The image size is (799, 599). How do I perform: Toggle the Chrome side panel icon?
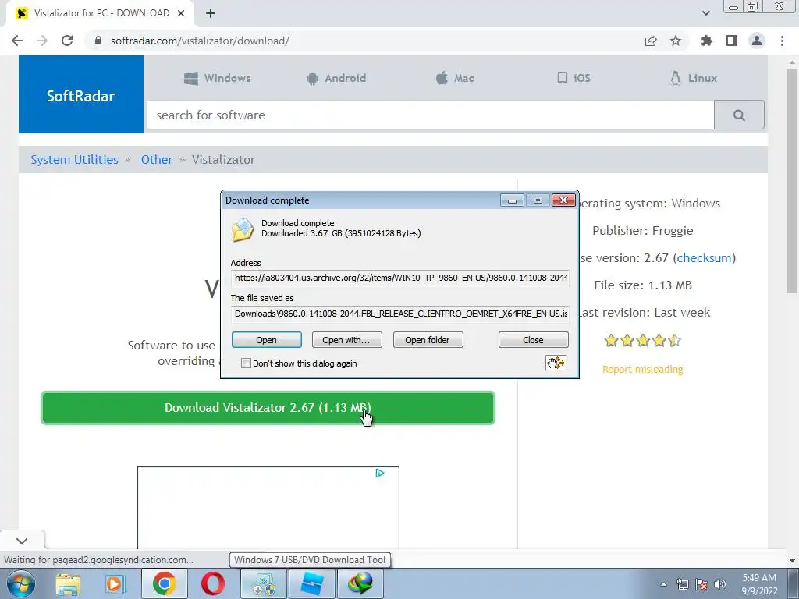pos(732,41)
